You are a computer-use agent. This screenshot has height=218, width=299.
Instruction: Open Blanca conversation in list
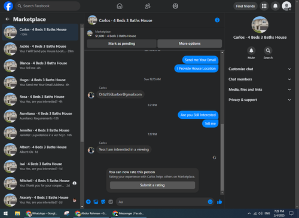pos(40,66)
